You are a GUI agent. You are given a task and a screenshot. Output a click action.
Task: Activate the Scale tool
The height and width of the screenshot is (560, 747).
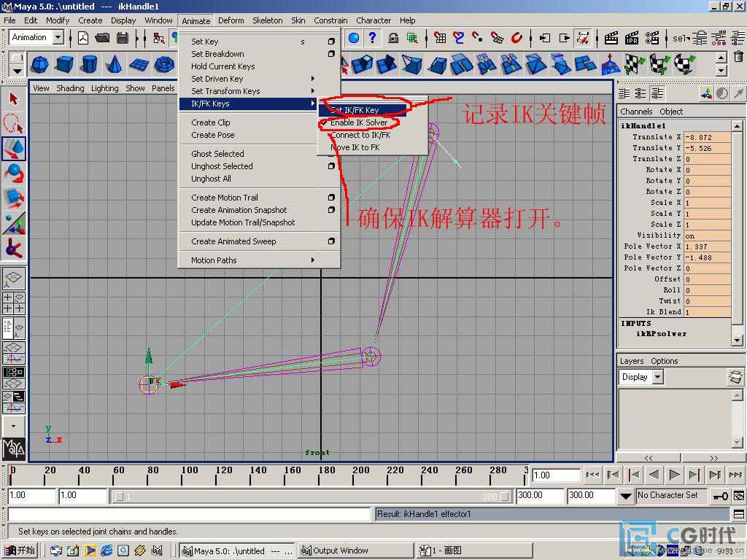click(x=13, y=198)
